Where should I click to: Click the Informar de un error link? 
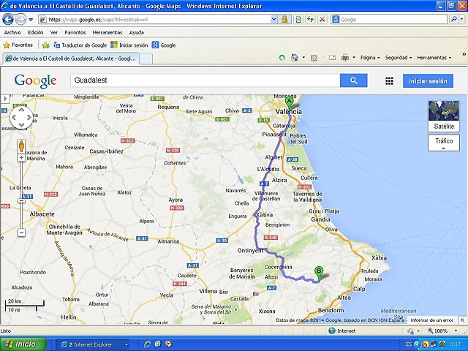432,320
